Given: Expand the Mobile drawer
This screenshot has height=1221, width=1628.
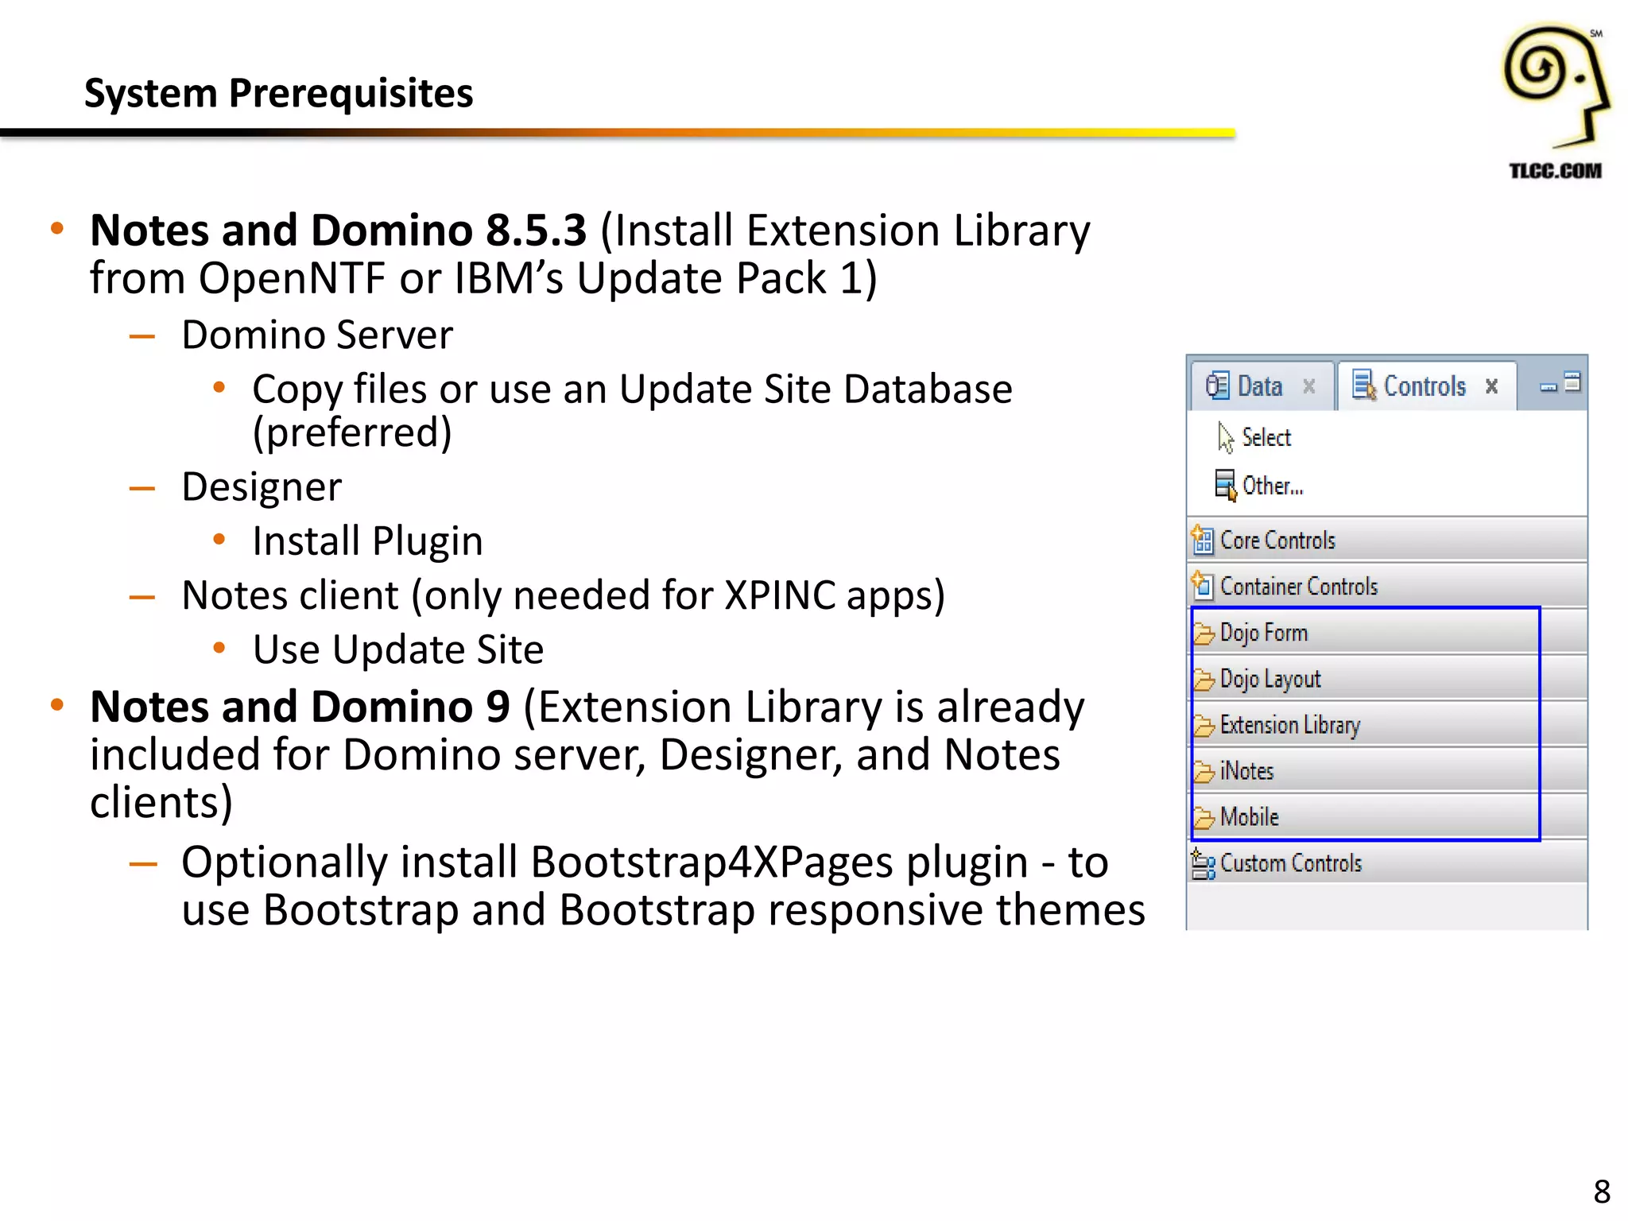Looking at the screenshot, I should pos(1386,817).
